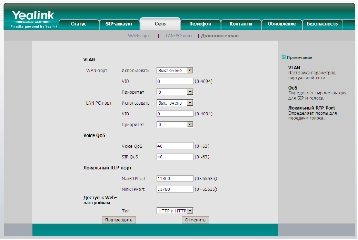Click the MaxRTPPort input field
358x240 pixels.
(175, 178)
